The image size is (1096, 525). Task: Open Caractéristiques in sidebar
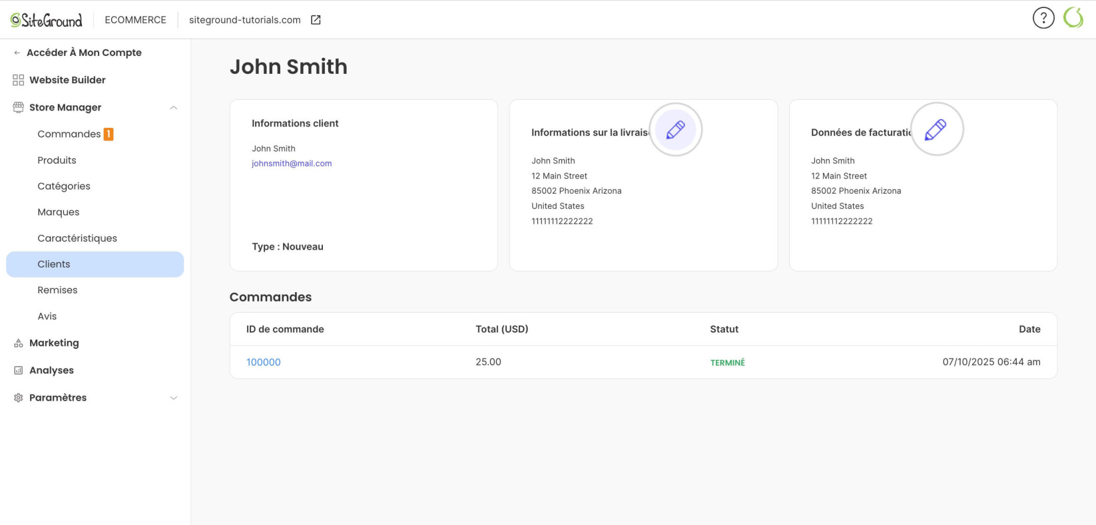[x=77, y=238]
